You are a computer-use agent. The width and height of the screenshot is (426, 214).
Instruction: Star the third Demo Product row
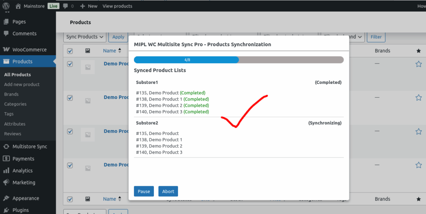419,132
